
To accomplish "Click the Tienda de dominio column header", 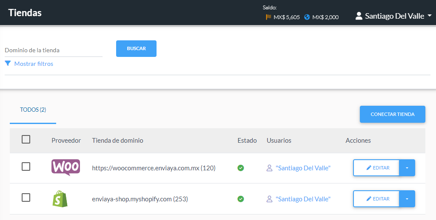I will pos(118,140).
